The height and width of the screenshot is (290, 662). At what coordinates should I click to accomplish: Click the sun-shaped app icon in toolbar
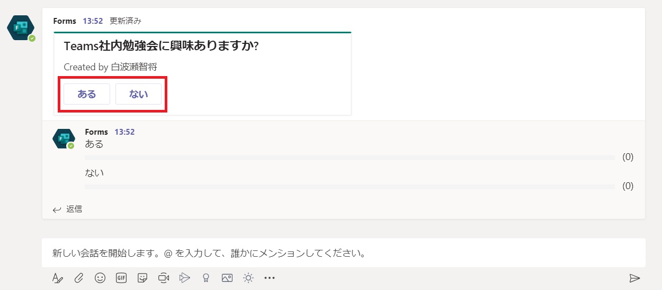coord(248,278)
